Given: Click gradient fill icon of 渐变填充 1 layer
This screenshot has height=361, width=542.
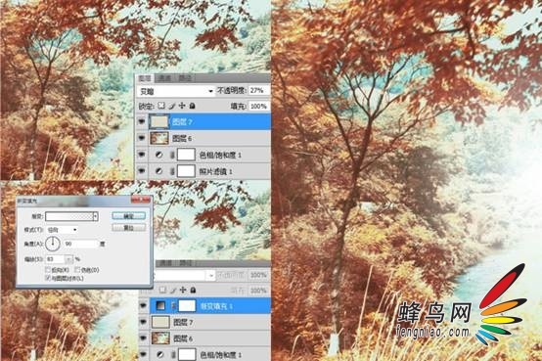Looking at the screenshot, I should [161, 305].
